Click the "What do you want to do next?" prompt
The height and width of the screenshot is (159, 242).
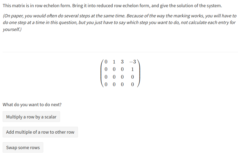pos(32,105)
